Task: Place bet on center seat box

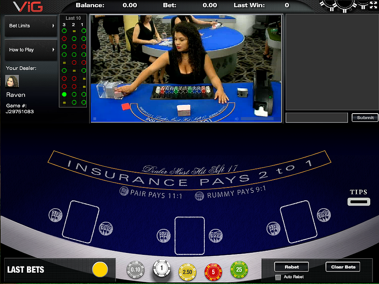Action: click(x=189, y=236)
